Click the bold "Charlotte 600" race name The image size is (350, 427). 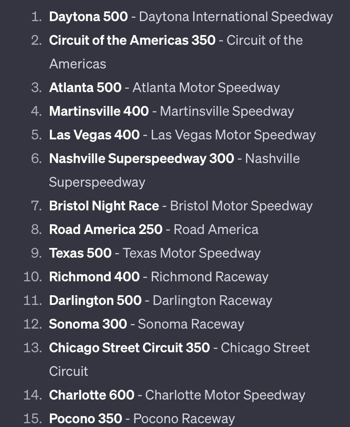(92, 395)
